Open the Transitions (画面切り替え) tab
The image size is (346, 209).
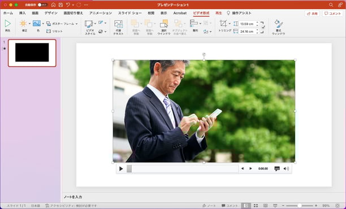73,13
